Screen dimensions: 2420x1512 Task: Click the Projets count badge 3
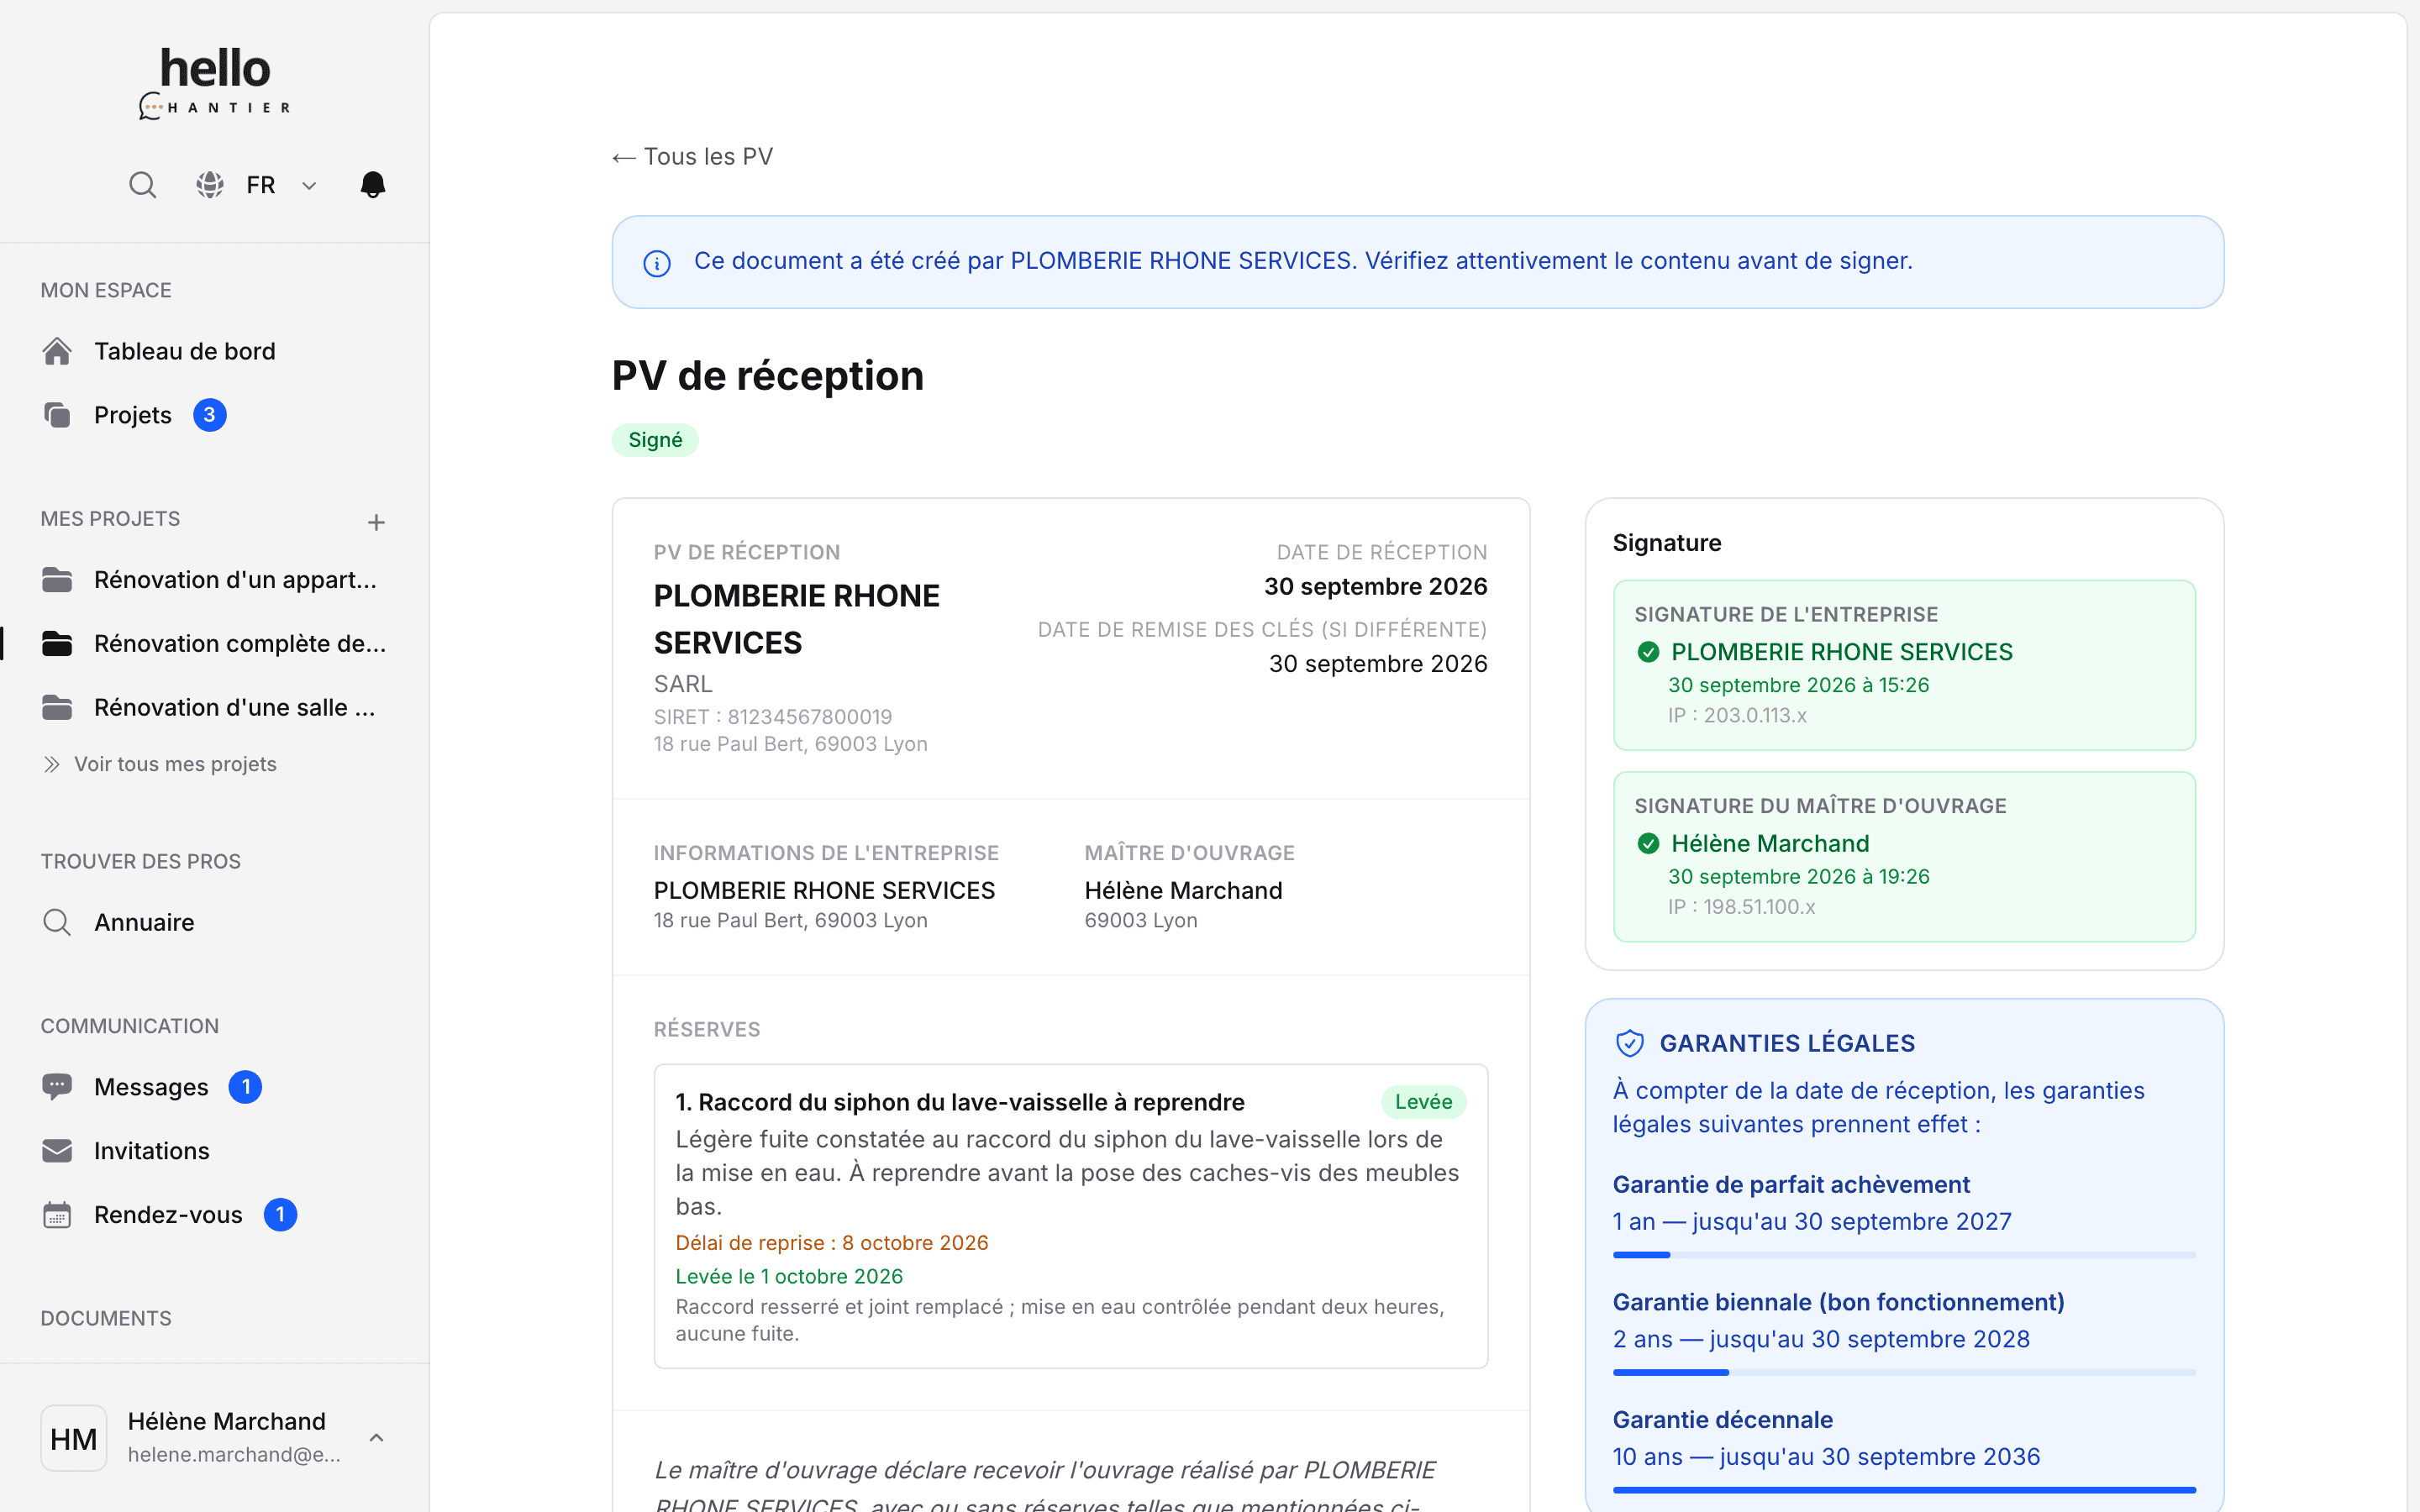click(x=209, y=415)
